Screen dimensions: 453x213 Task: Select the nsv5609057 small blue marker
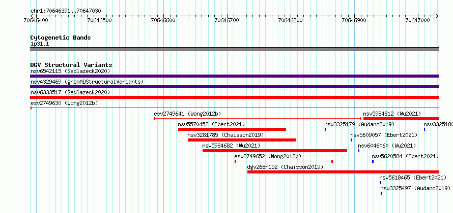[351, 140]
